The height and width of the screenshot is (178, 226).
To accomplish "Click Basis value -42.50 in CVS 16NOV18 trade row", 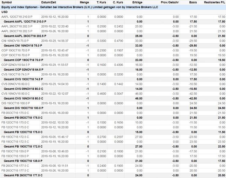I will (x=193, y=94).
